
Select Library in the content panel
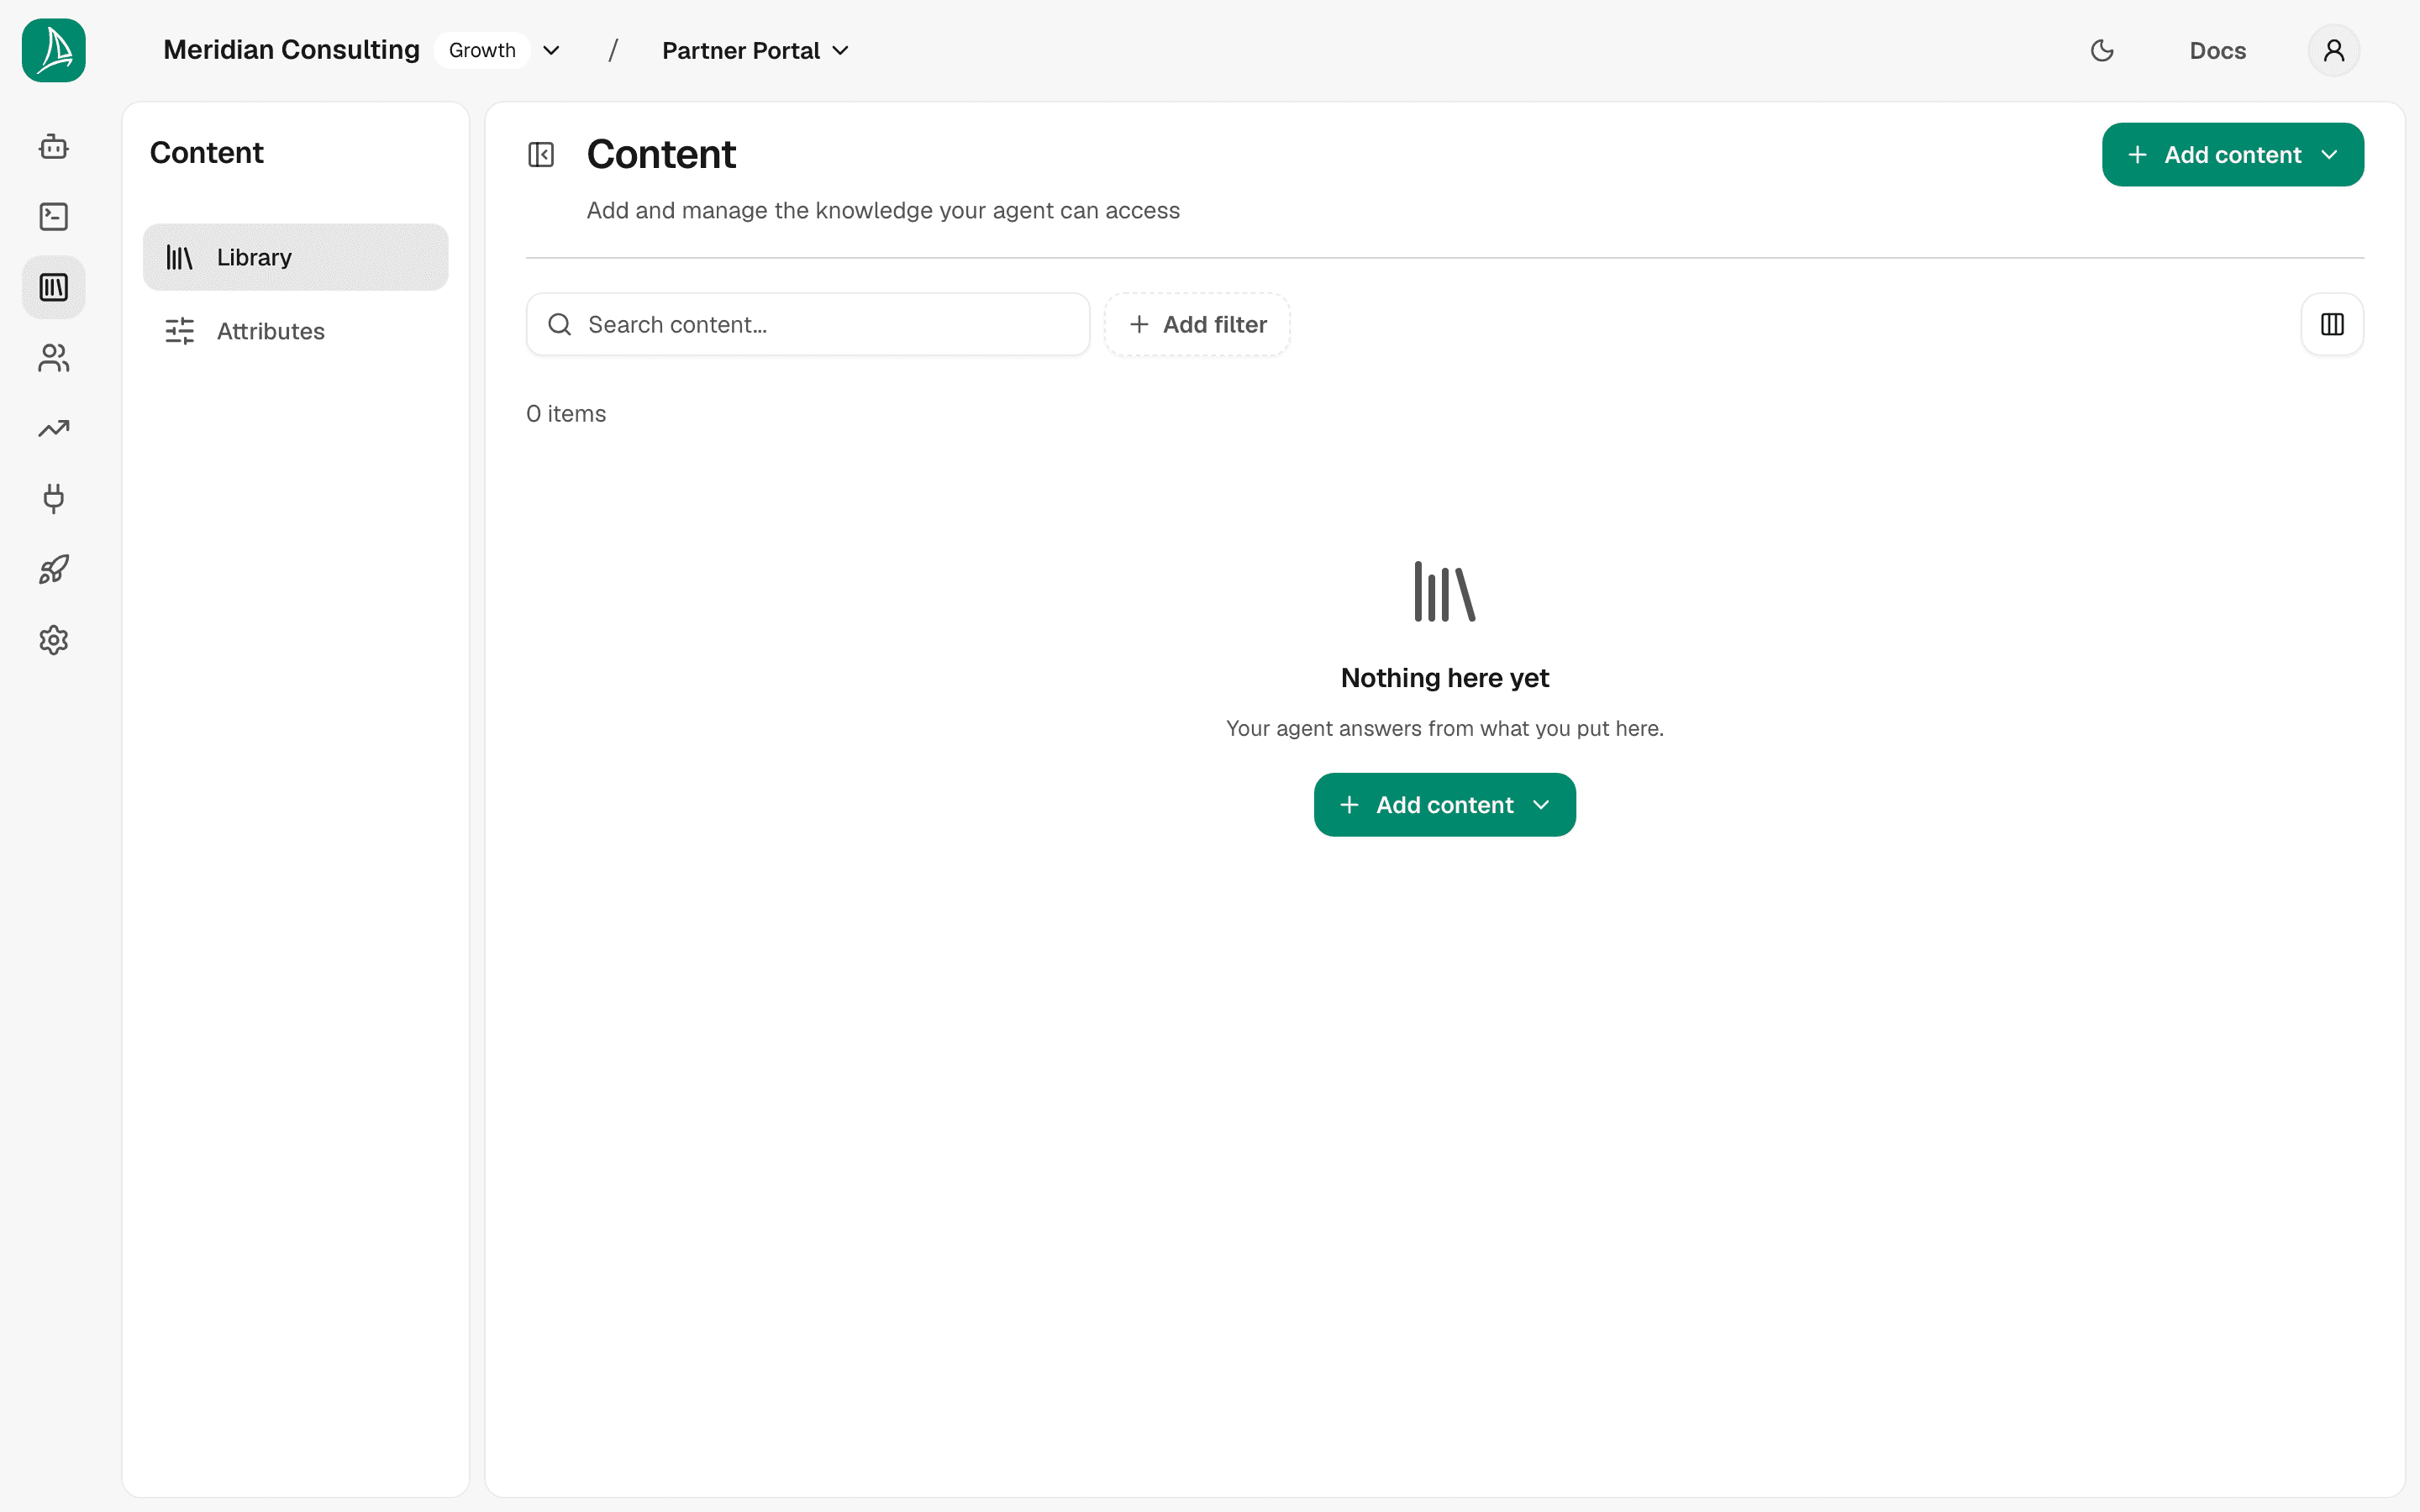point(296,257)
